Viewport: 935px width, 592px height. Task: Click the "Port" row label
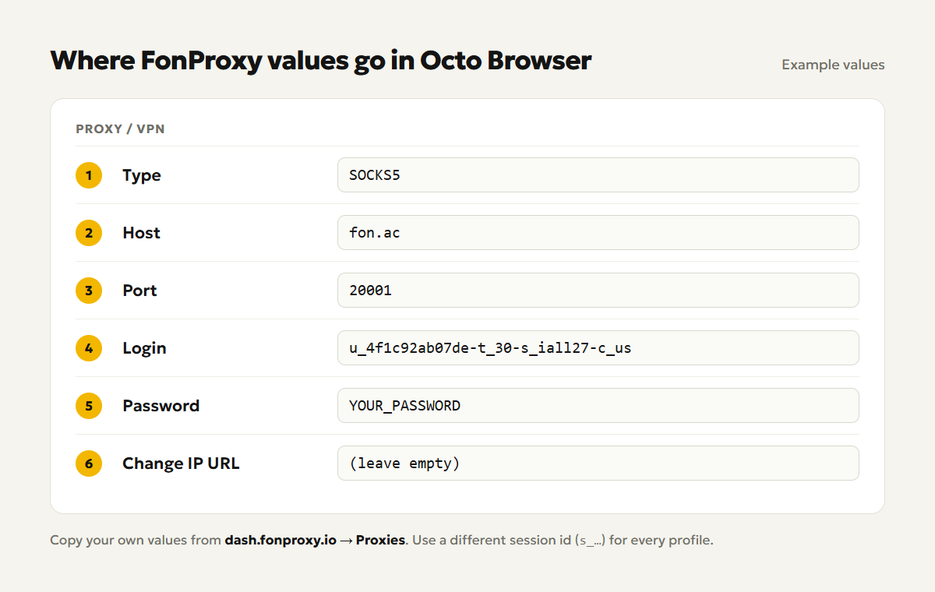click(x=139, y=291)
